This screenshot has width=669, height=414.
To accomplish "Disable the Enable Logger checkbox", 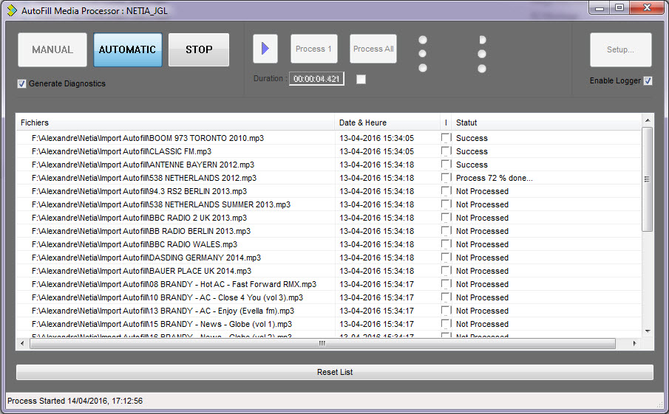I will pyautogui.click(x=648, y=81).
